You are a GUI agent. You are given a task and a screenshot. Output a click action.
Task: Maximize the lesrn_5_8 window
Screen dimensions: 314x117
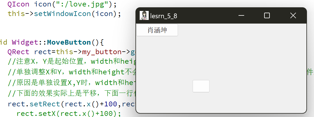pos(267,16)
